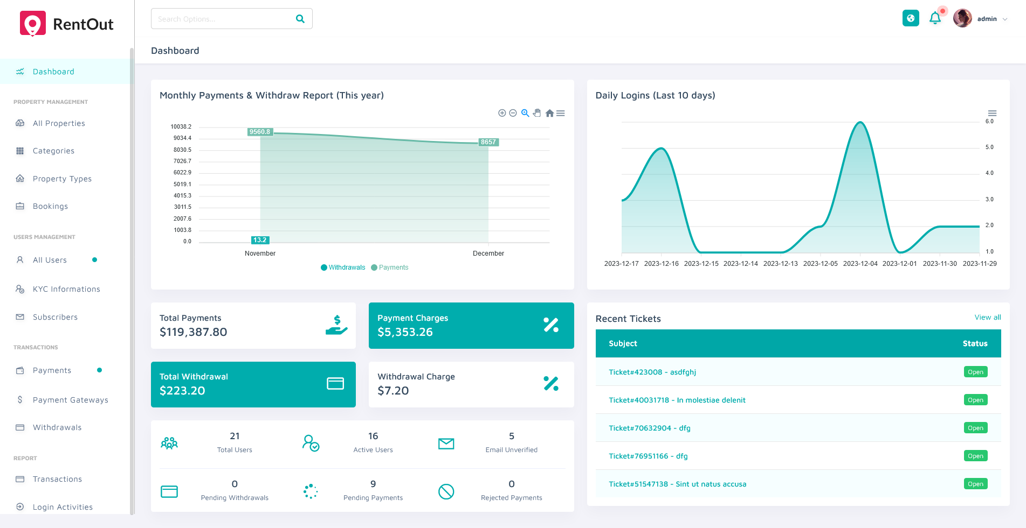1026x528 pixels.
Task: Click View all recent tickets link
Action: coord(987,318)
